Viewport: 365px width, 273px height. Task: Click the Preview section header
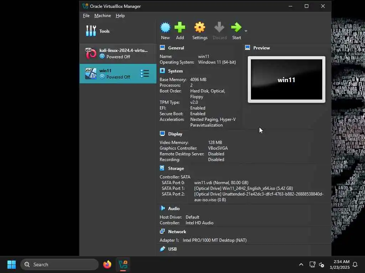click(262, 48)
